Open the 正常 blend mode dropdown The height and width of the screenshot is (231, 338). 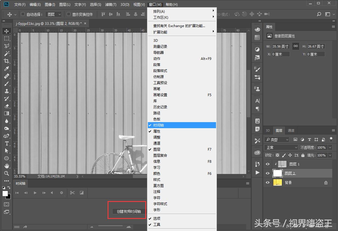click(281, 147)
